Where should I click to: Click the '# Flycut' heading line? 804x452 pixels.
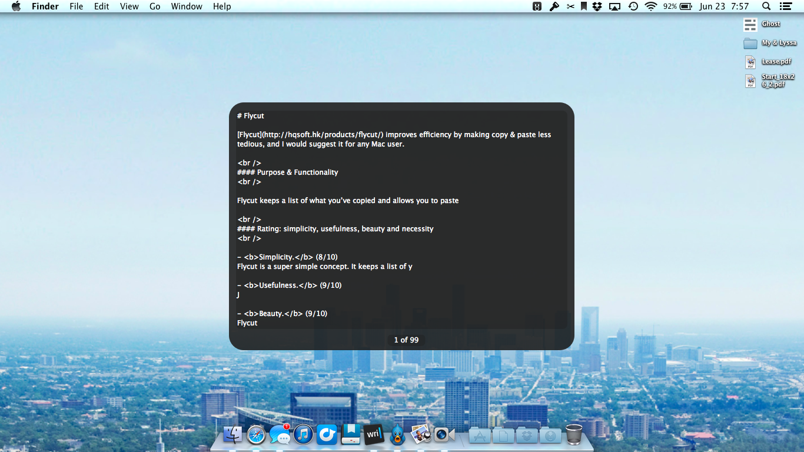[x=251, y=116]
